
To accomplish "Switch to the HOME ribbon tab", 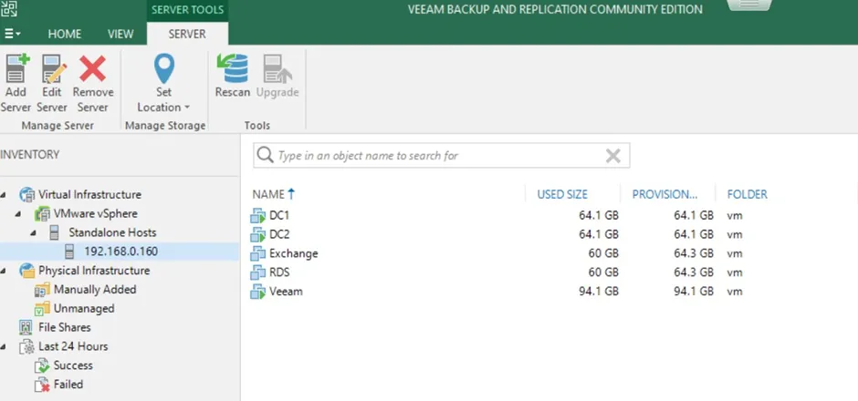I will pyautogui.click(x=64, y=34).
